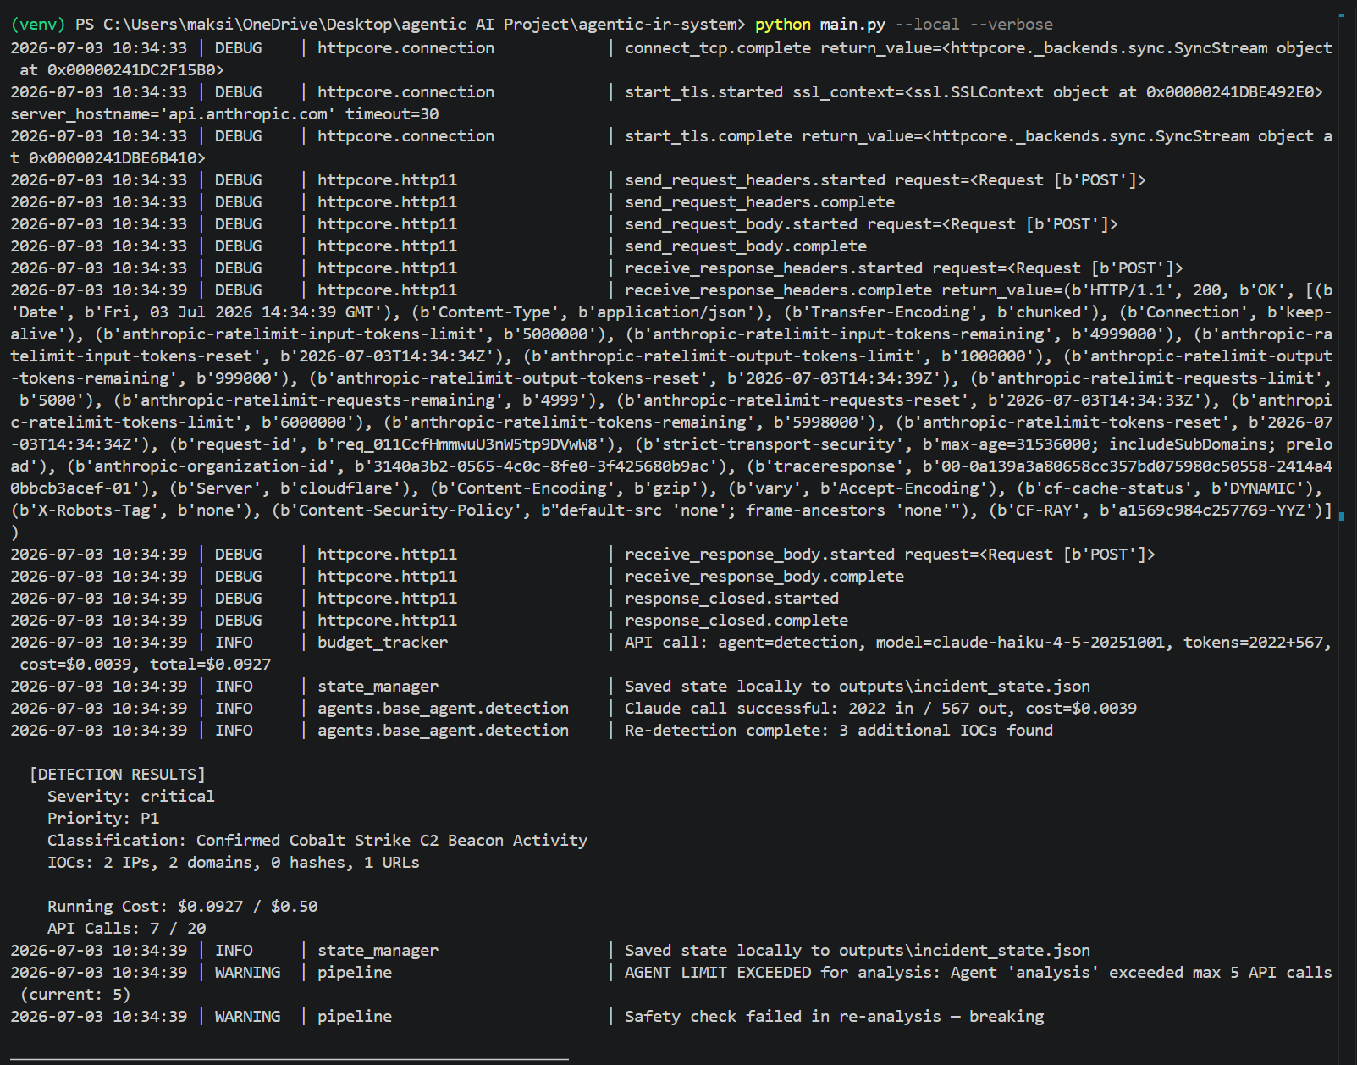Click the '--verbose' flag in the command line
Screen dimensions: 1357x1065
(1012, 25)
